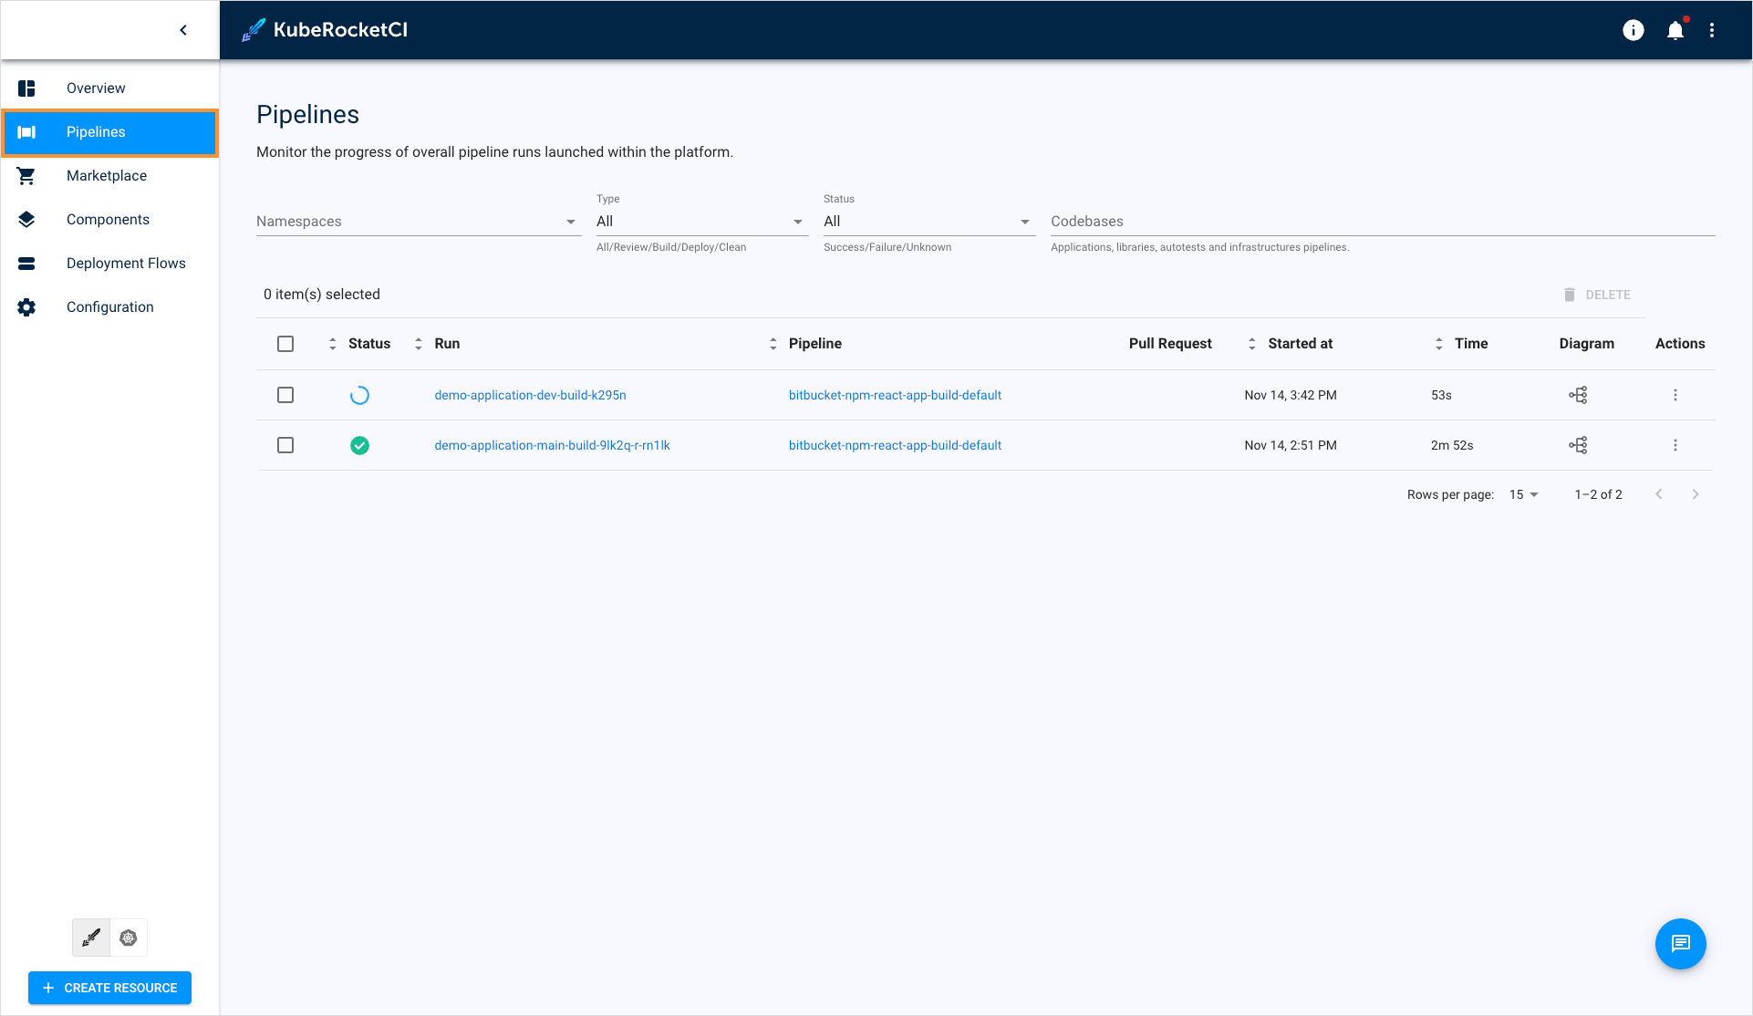This screenshot has width=1753, height=1016.
Task: Click the notification bell icon
Action: pos(1675,29)
